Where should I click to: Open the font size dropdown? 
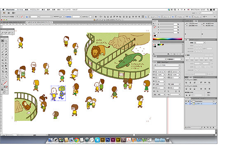click(x=164, y=72)
